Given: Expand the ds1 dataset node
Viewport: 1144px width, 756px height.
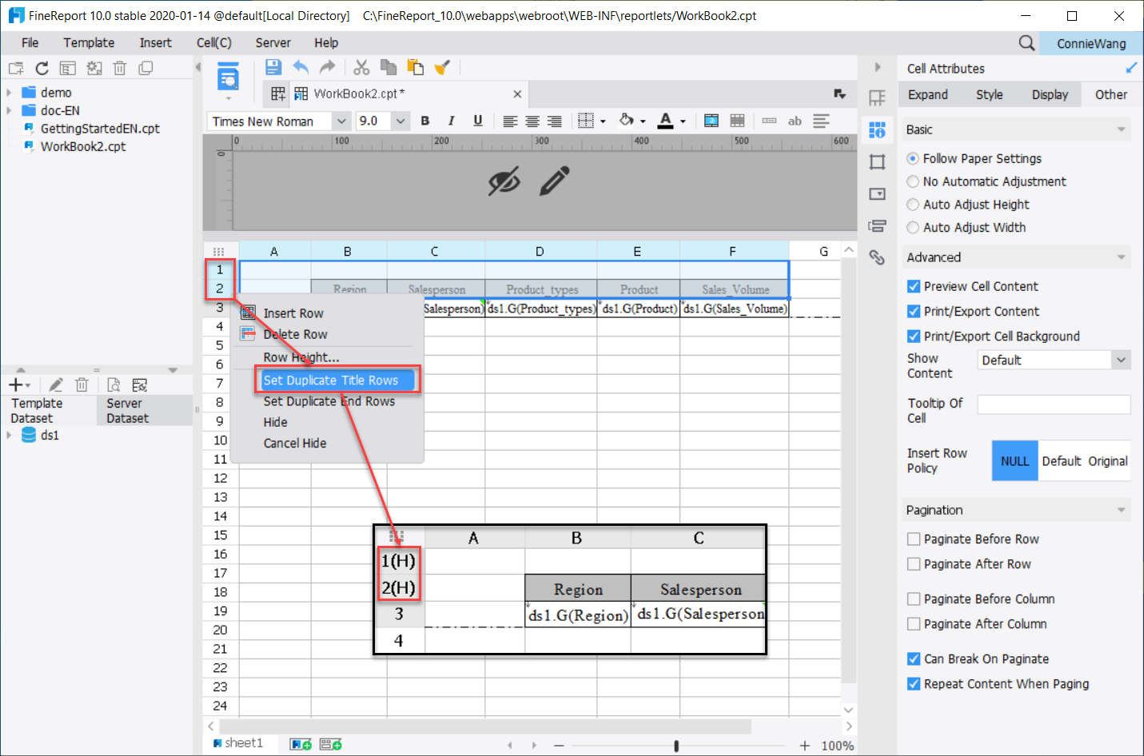Looking at the screenshot, I should [x=9, y=436].
